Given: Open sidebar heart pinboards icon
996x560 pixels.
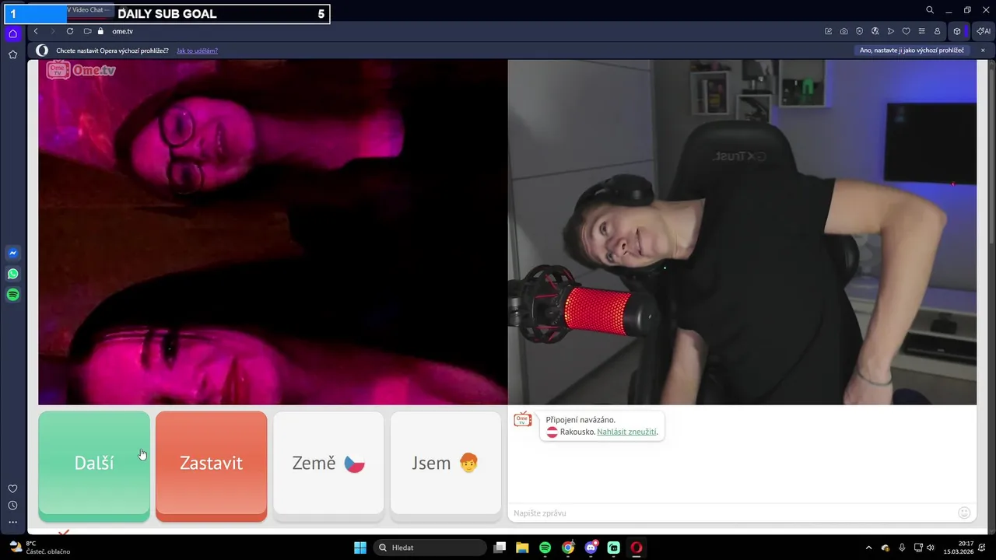Looking at the screenshot, I should (12, 488).
